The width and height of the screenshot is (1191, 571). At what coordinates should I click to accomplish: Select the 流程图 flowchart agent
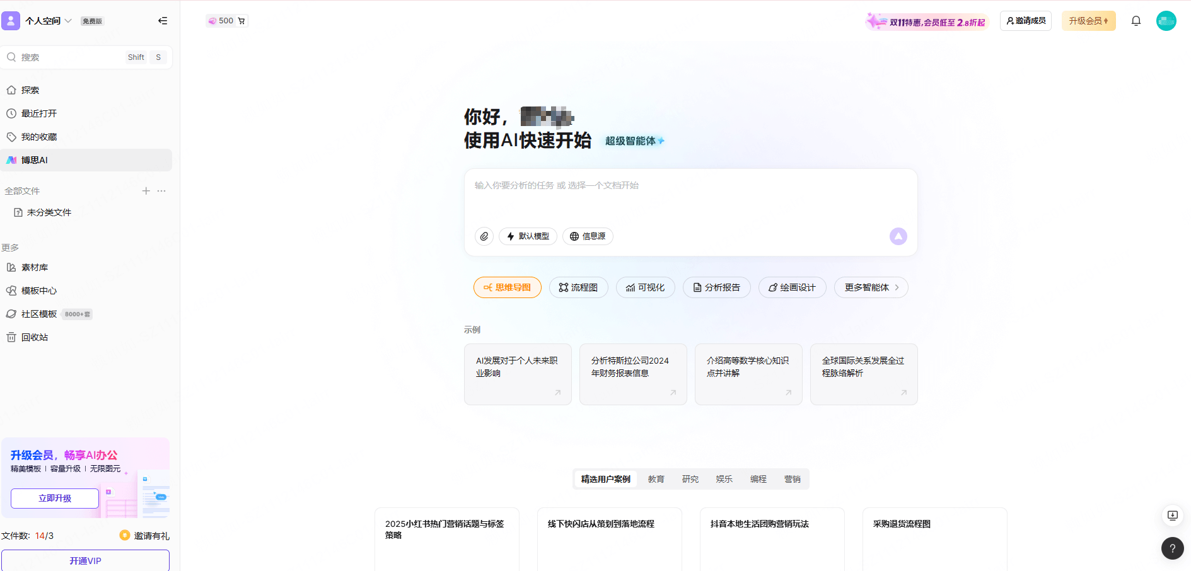pos(578,287)
